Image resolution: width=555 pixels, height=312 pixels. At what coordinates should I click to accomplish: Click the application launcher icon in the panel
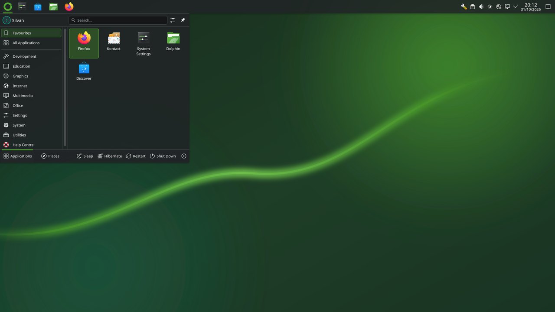7,6
